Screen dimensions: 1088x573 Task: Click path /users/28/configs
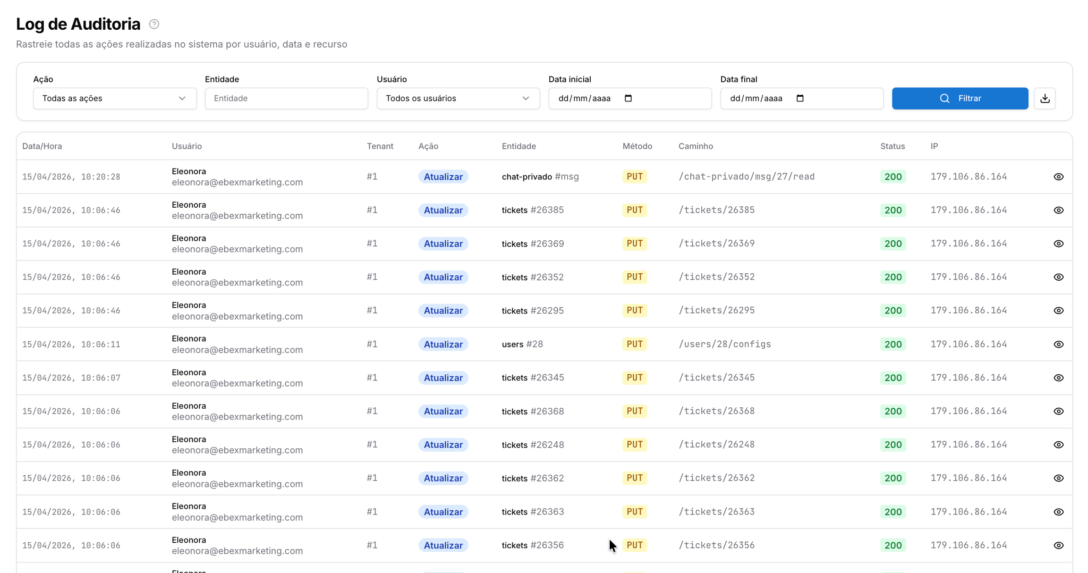click(724, 344)
